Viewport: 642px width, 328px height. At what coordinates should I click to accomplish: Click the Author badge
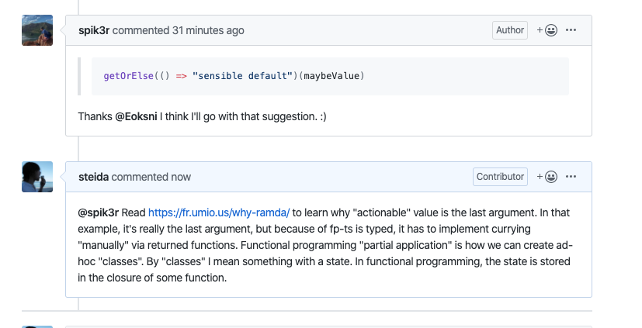[510, 30]
